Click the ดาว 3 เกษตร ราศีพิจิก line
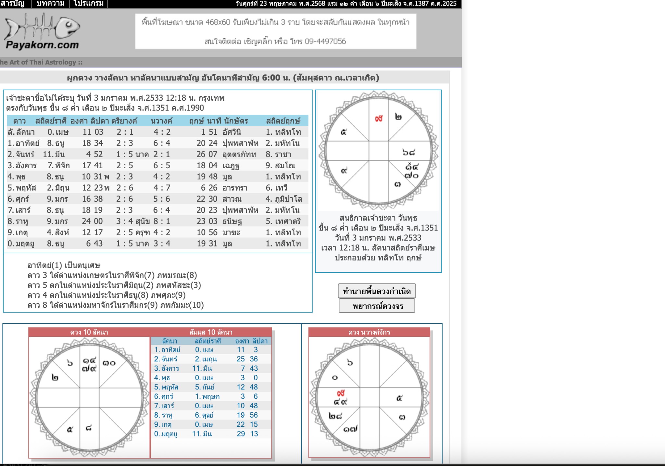This screenshot has width=665, height=466. pos(112,275)
